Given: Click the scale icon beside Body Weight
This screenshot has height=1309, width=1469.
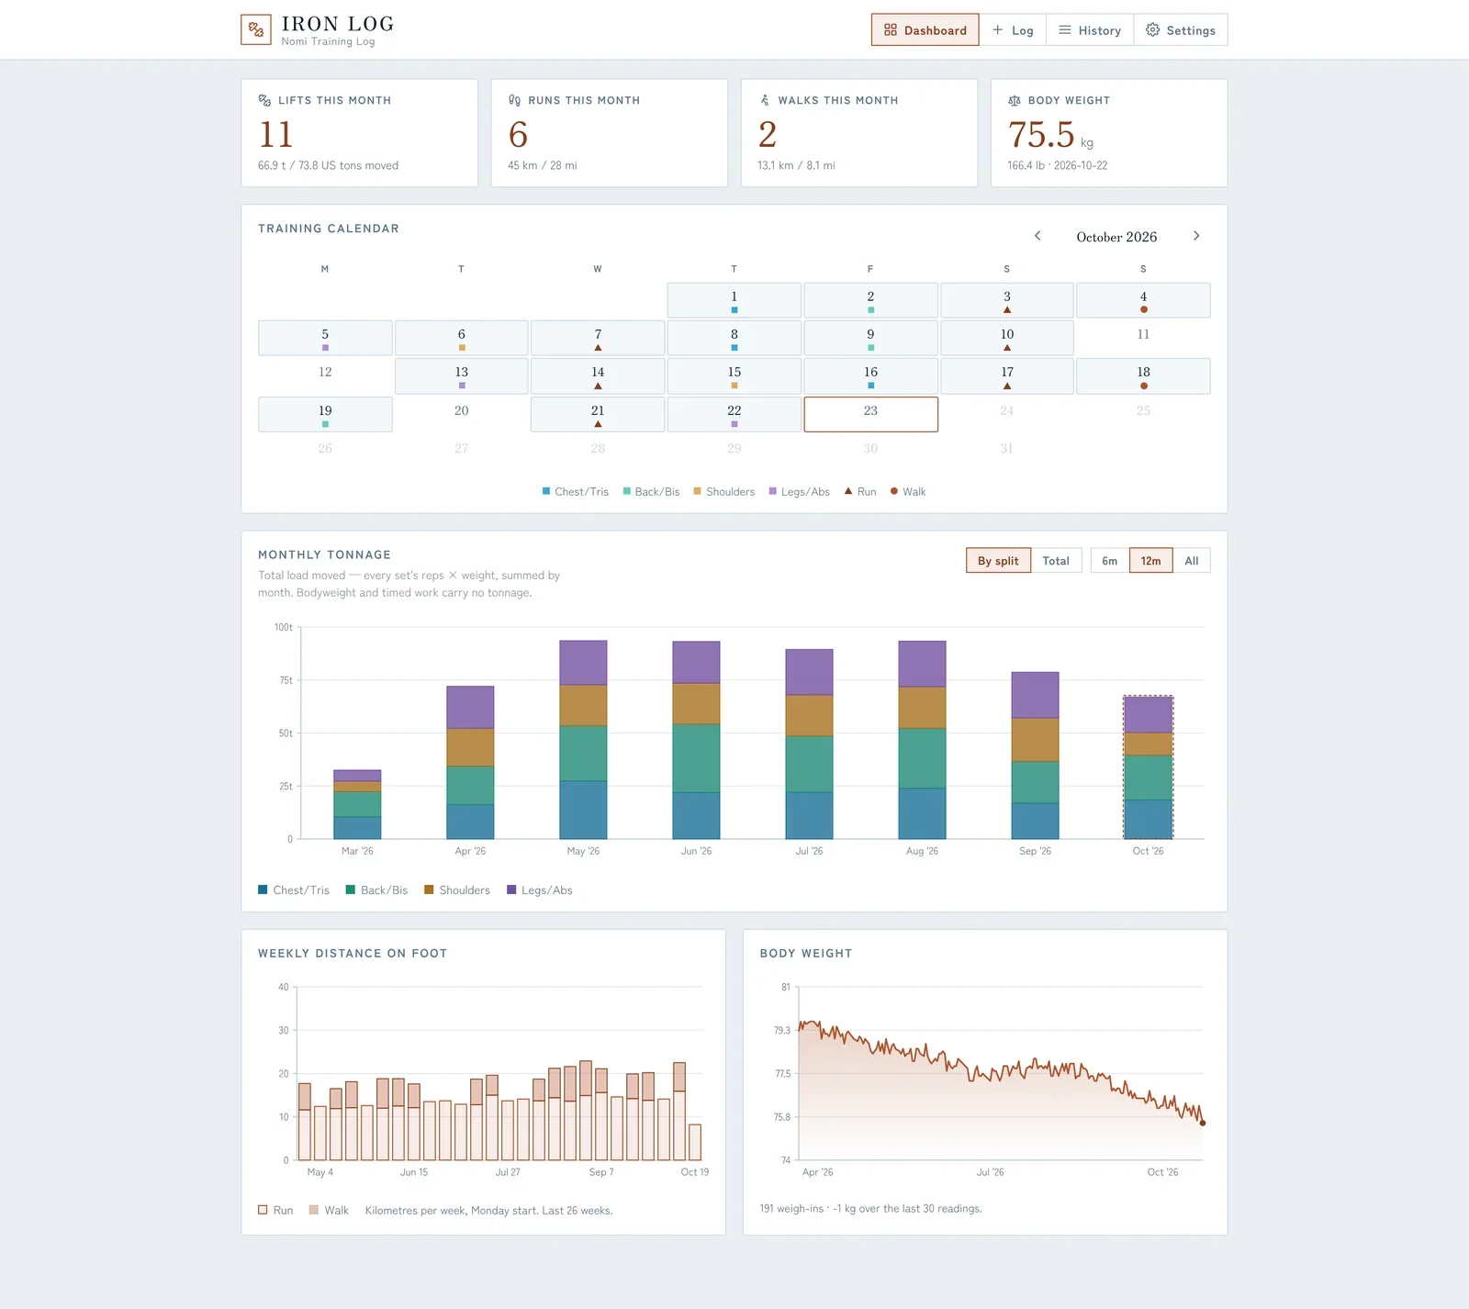Looking at the screenshot, I should (1015, 100).
